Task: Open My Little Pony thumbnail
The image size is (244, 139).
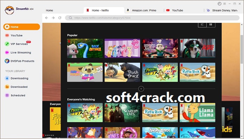Action: pyautogui.click(x=122, y=48)
